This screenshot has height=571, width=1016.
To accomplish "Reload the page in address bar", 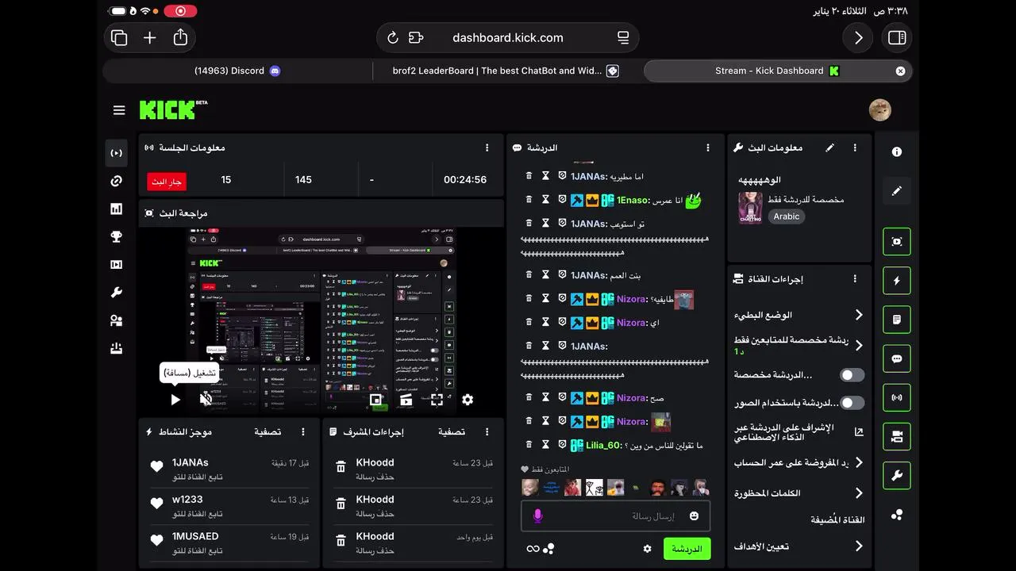I will click(x=393, y=38).
